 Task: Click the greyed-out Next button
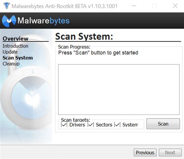(x=170, y=152)
